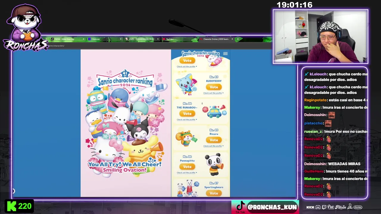Click the Ronchas channel mascot logo
This screenshot has height=214, width=381.
[25, 27]
